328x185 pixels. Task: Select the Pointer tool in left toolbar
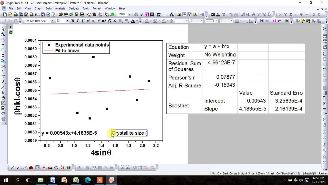tap(3, 29)
